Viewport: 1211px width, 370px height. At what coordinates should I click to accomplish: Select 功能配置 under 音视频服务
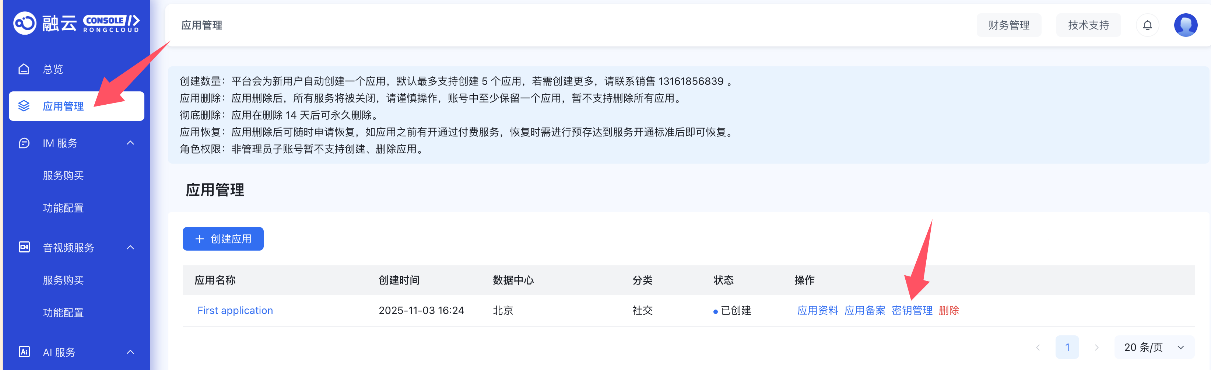coord(63,313)
